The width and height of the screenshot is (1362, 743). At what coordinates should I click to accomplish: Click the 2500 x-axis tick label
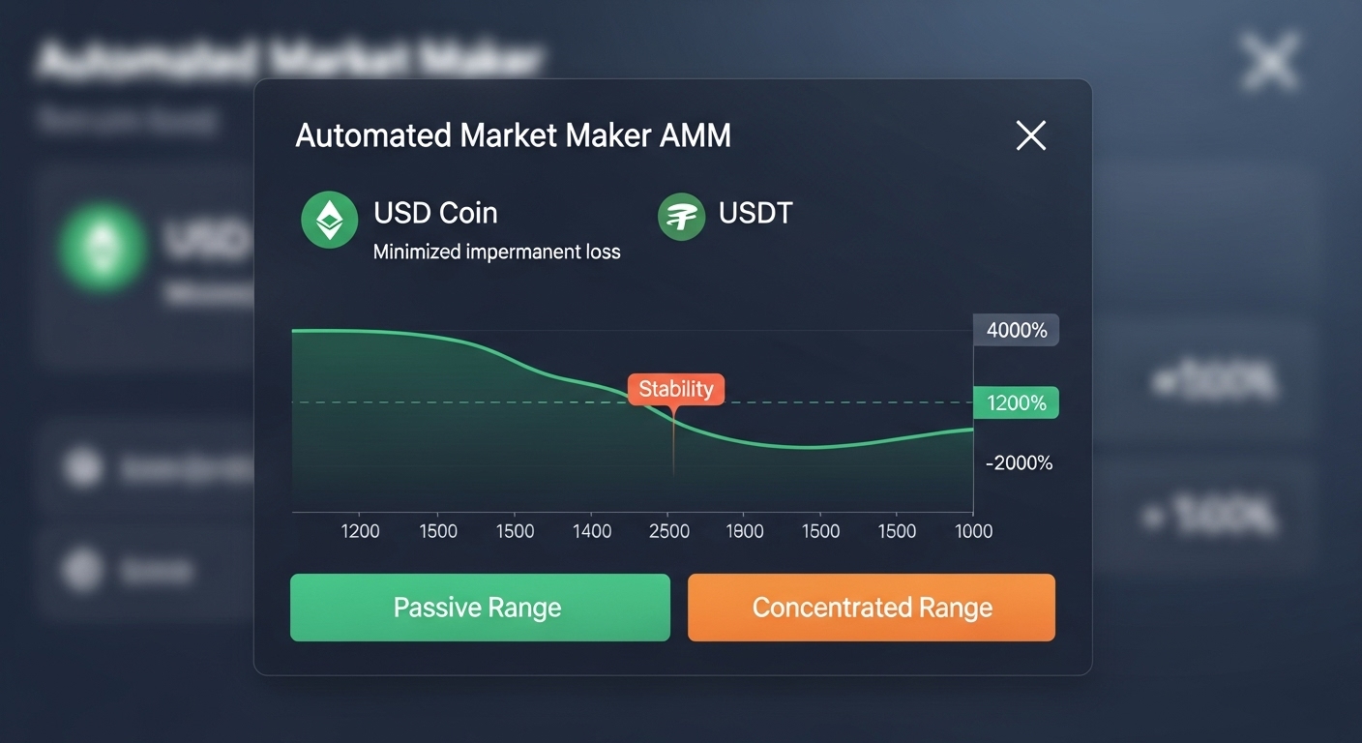click(669, 531)
